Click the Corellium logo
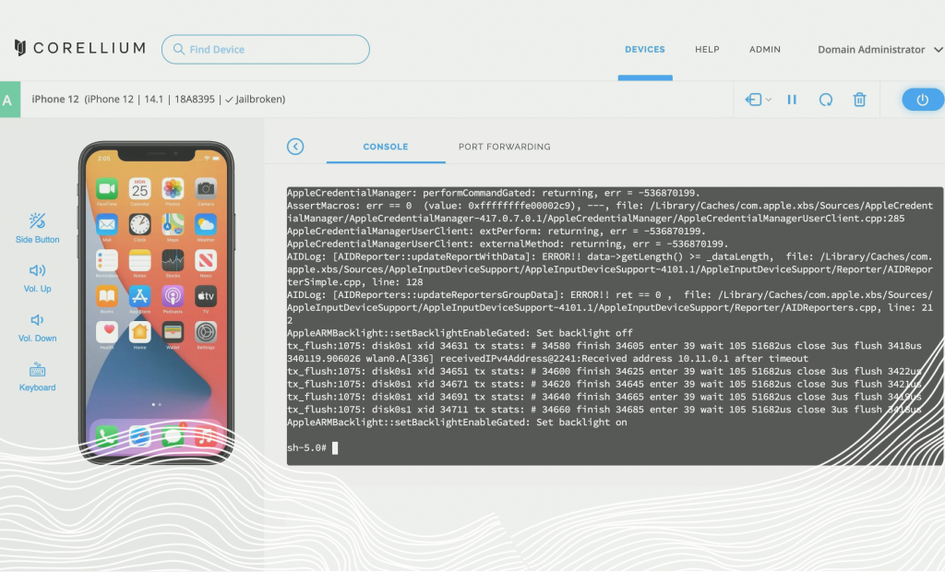 coord(79,48)
